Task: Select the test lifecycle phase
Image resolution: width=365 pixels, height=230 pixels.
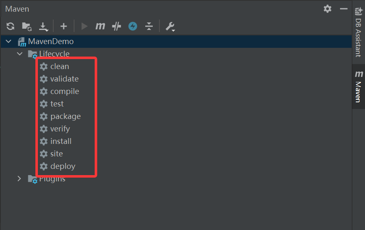Action: pos(57,104)
